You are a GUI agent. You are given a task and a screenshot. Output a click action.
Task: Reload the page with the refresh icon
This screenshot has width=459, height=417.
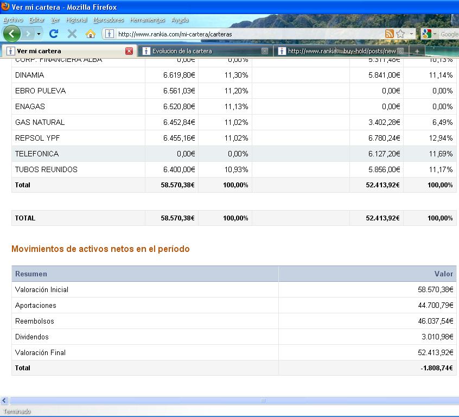click(x=54, y=34)
